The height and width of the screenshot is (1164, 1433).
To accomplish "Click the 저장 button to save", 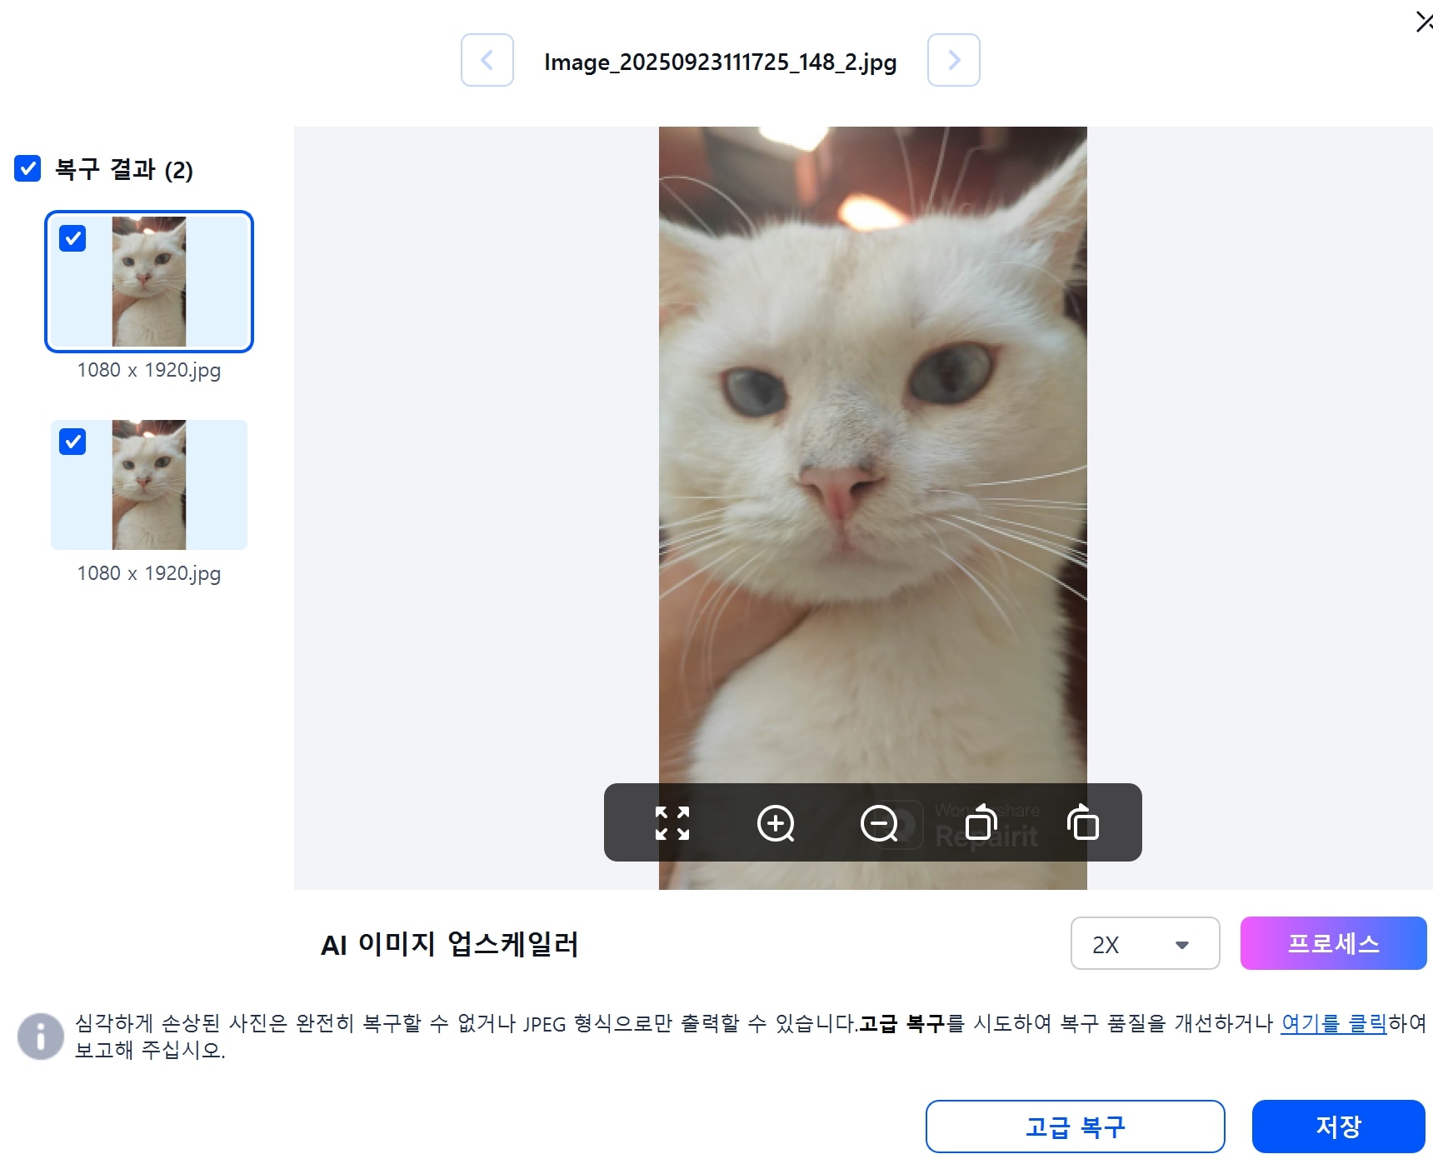I will click(1338, 1127).
